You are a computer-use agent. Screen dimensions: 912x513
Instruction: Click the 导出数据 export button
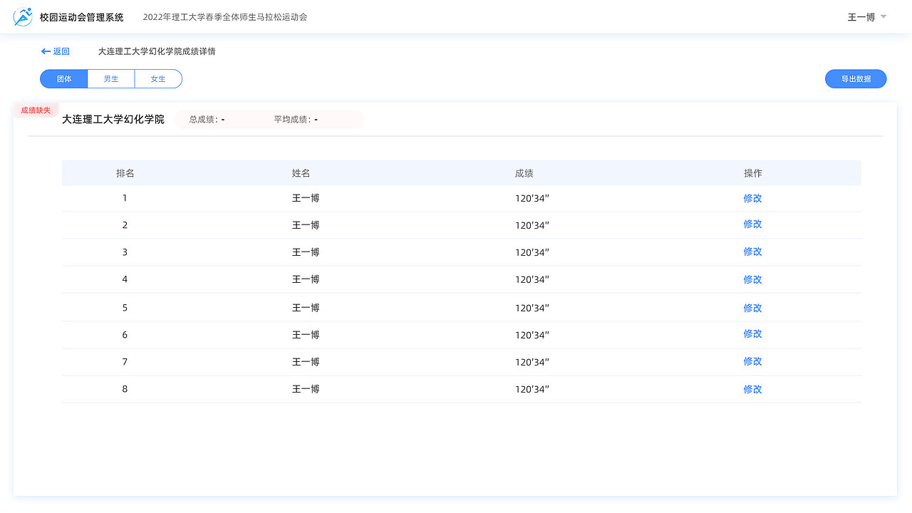click(x=856, y=78)
